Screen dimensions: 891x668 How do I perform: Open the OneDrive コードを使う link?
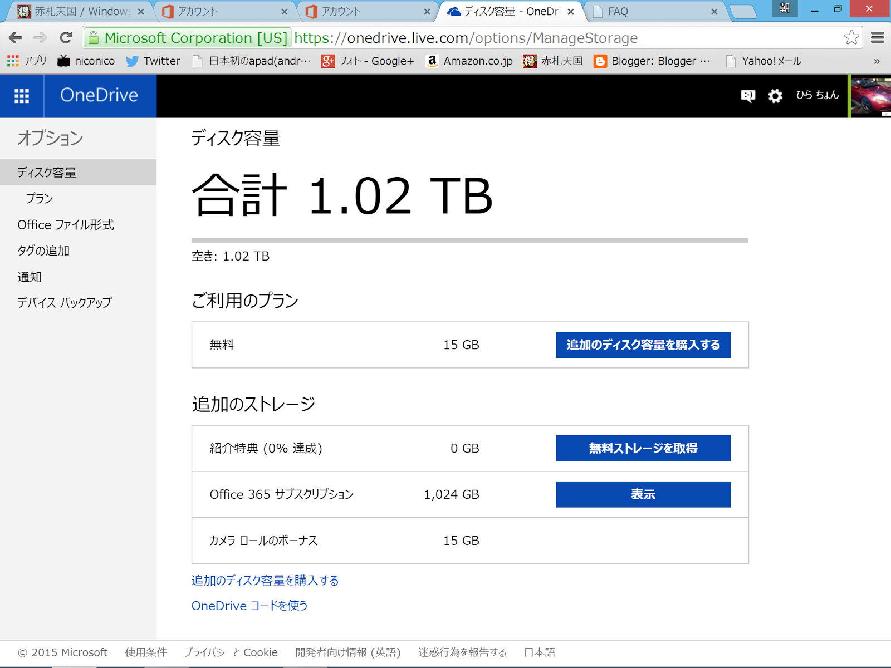point(249,606)
